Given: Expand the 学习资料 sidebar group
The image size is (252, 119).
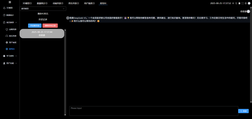Looking at the screenshot, I should tap(10, 56).
